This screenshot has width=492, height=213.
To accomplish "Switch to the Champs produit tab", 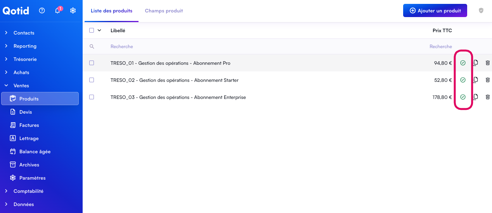I will [164, 11].
